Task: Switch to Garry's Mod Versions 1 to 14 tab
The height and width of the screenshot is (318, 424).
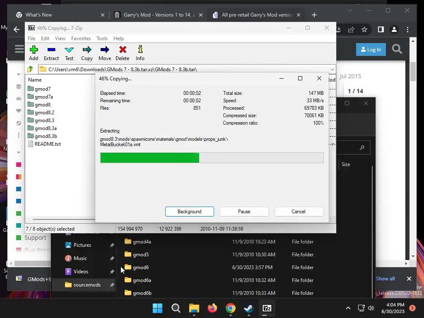Action: (x=158, y=15)
